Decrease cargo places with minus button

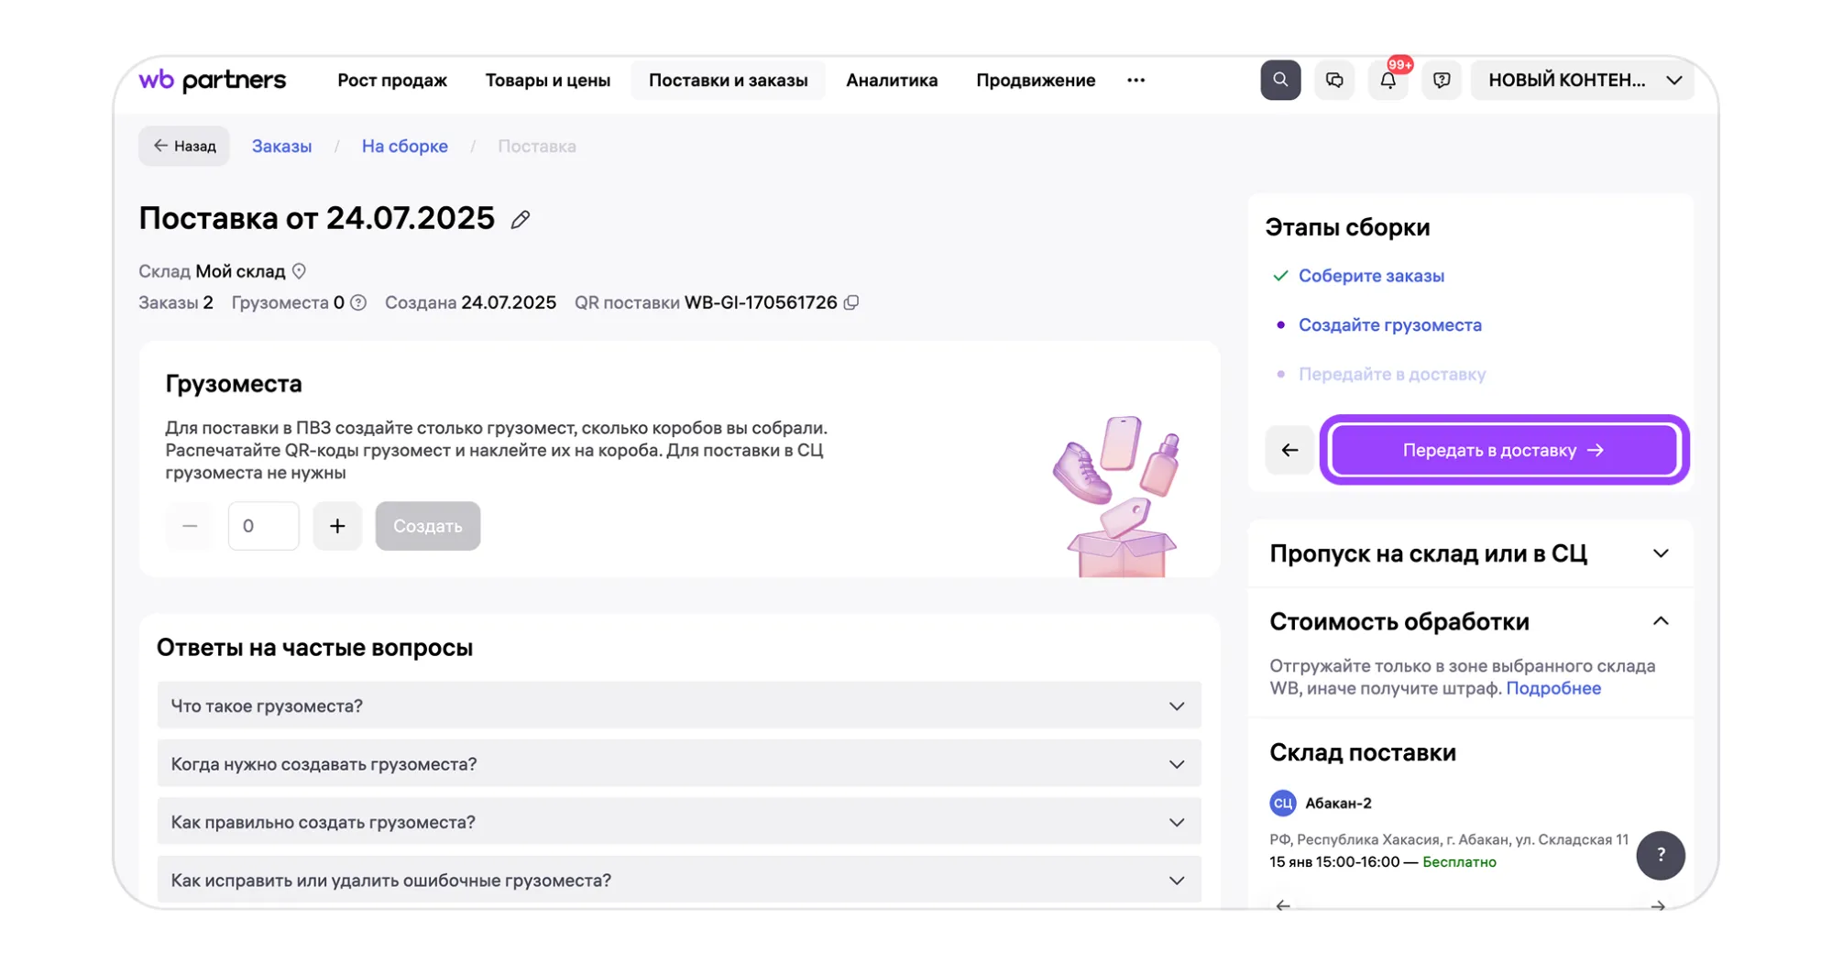(x=190, y=526)
